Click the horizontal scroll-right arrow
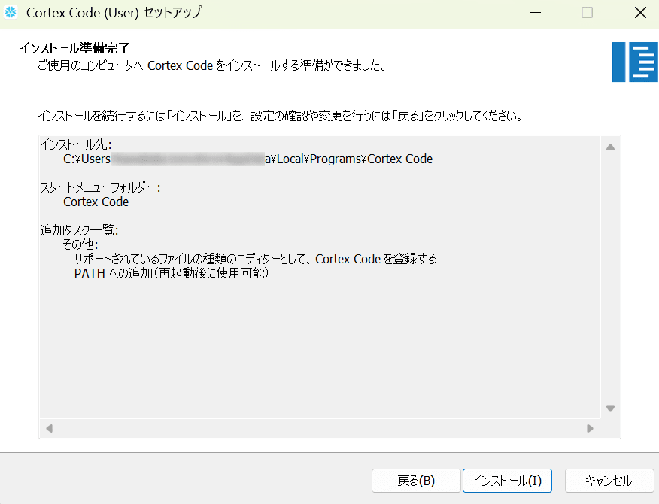This screenshot has height=504, width=659. (590, 428)
